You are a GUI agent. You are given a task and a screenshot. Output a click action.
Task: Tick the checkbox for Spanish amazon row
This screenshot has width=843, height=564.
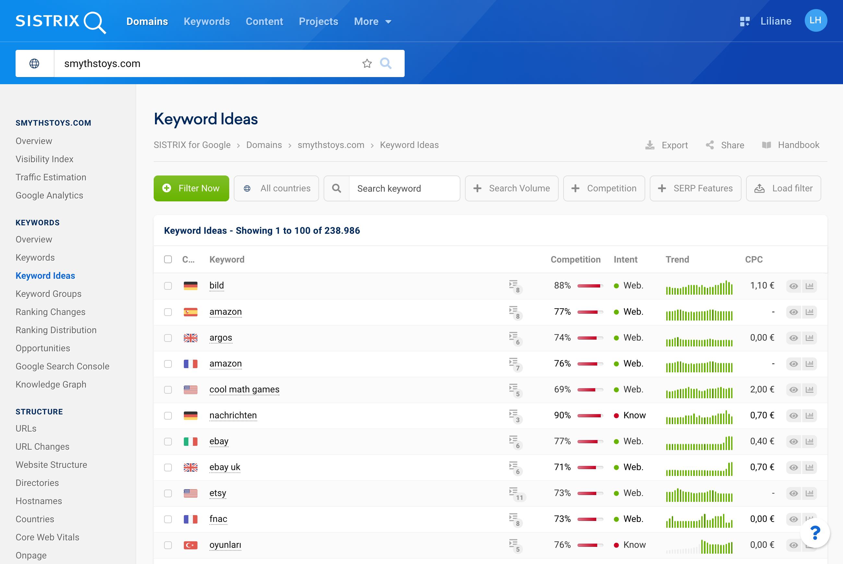[x=168, y=312]
